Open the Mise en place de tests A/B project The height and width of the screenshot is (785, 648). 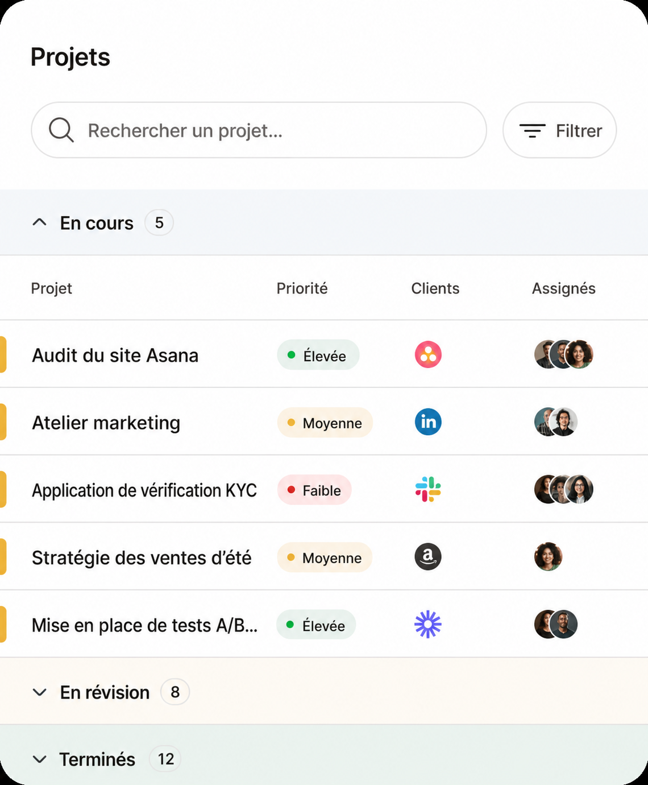(x=145, y=625)
